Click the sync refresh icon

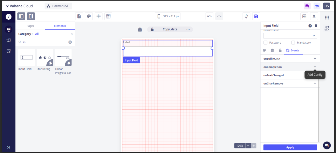(x=246, y=16)
